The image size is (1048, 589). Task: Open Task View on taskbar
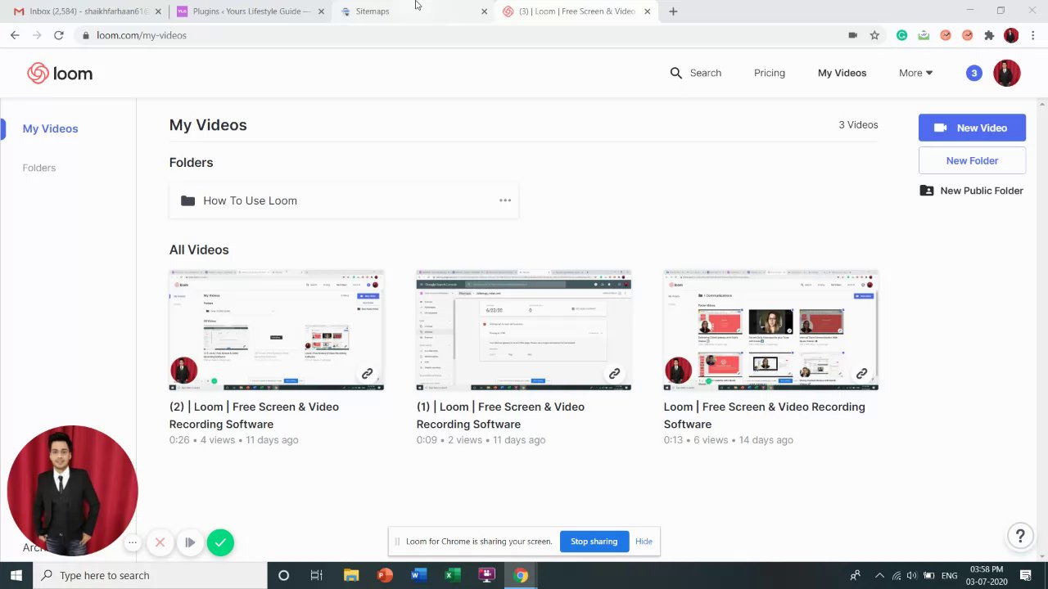tap(316, 575)
